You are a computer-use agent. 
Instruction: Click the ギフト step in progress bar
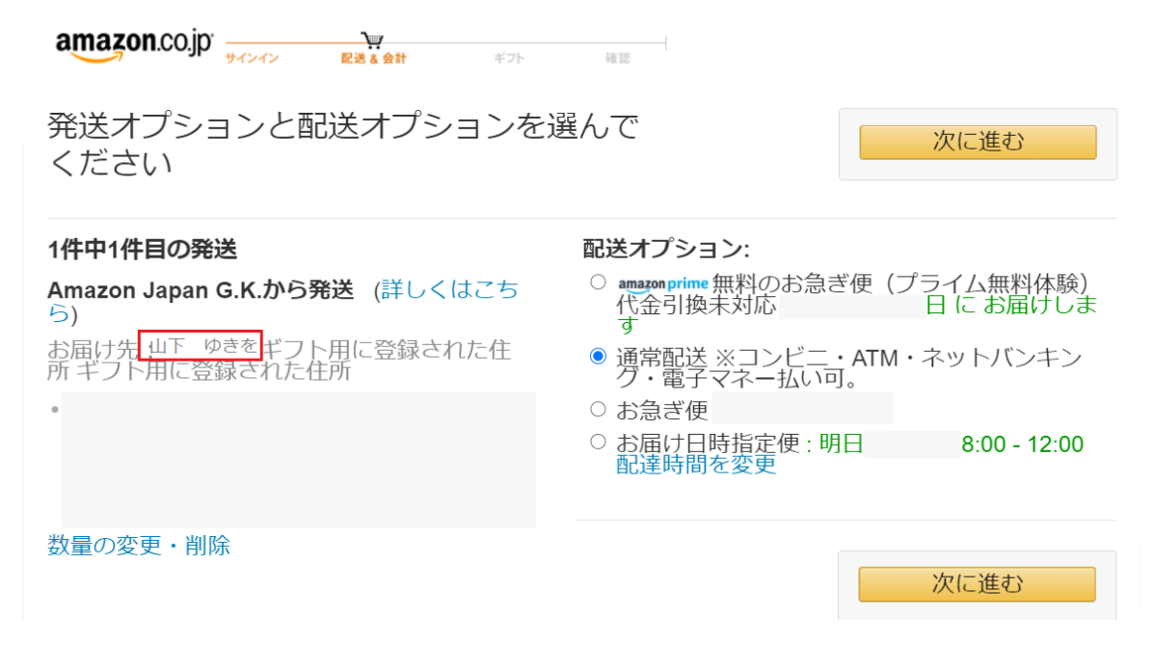click(x=508, y=59)
